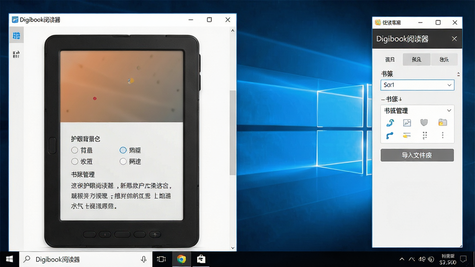Image resolution: width=475 pixels, height=267 pixels.
Task: Click the 导入文件夹 import button
Action: [417, 155]
